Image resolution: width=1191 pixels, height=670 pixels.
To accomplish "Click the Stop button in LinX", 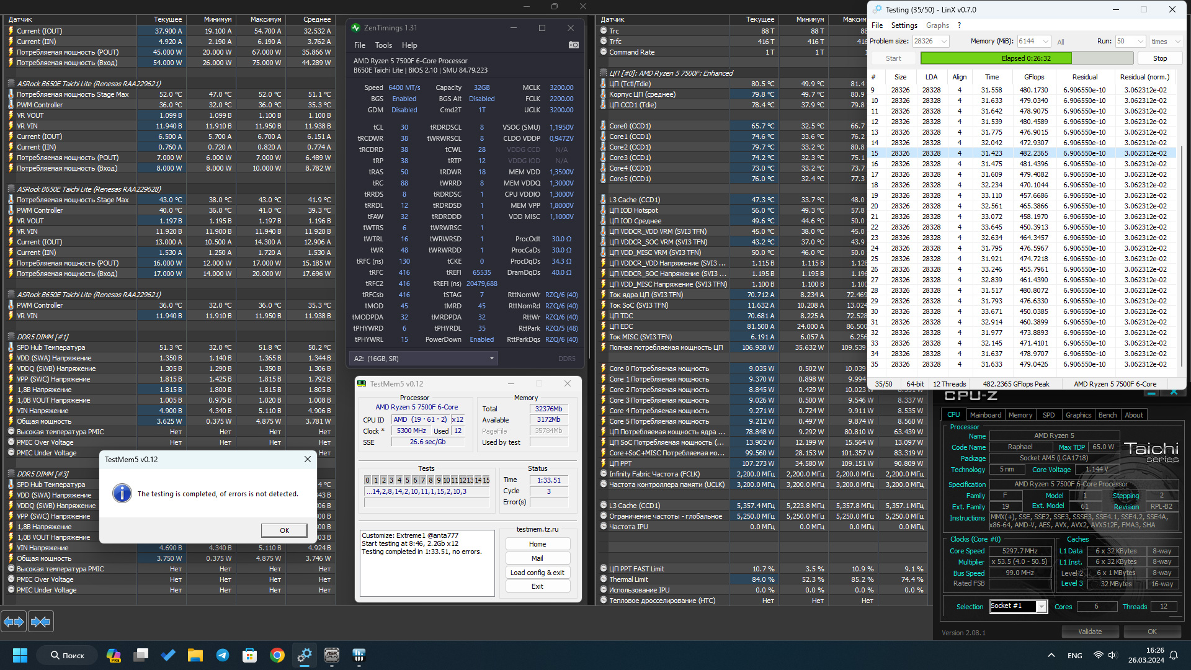I will [1159, 58].
